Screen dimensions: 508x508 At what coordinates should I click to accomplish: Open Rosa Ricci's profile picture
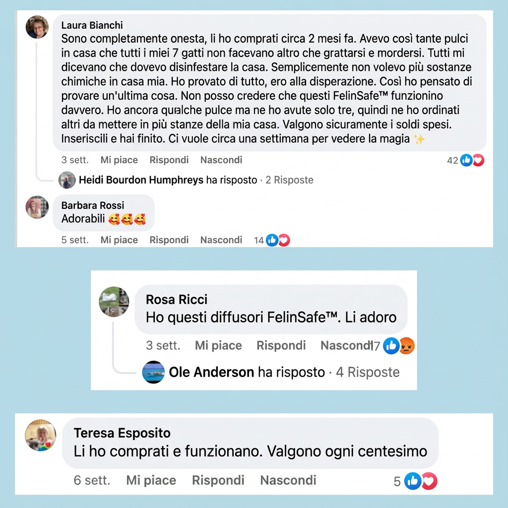click(114, 301)
